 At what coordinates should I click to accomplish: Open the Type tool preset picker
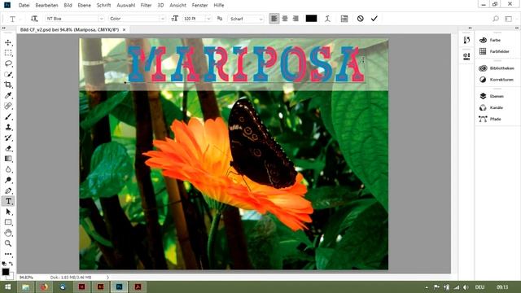(15, 19)
